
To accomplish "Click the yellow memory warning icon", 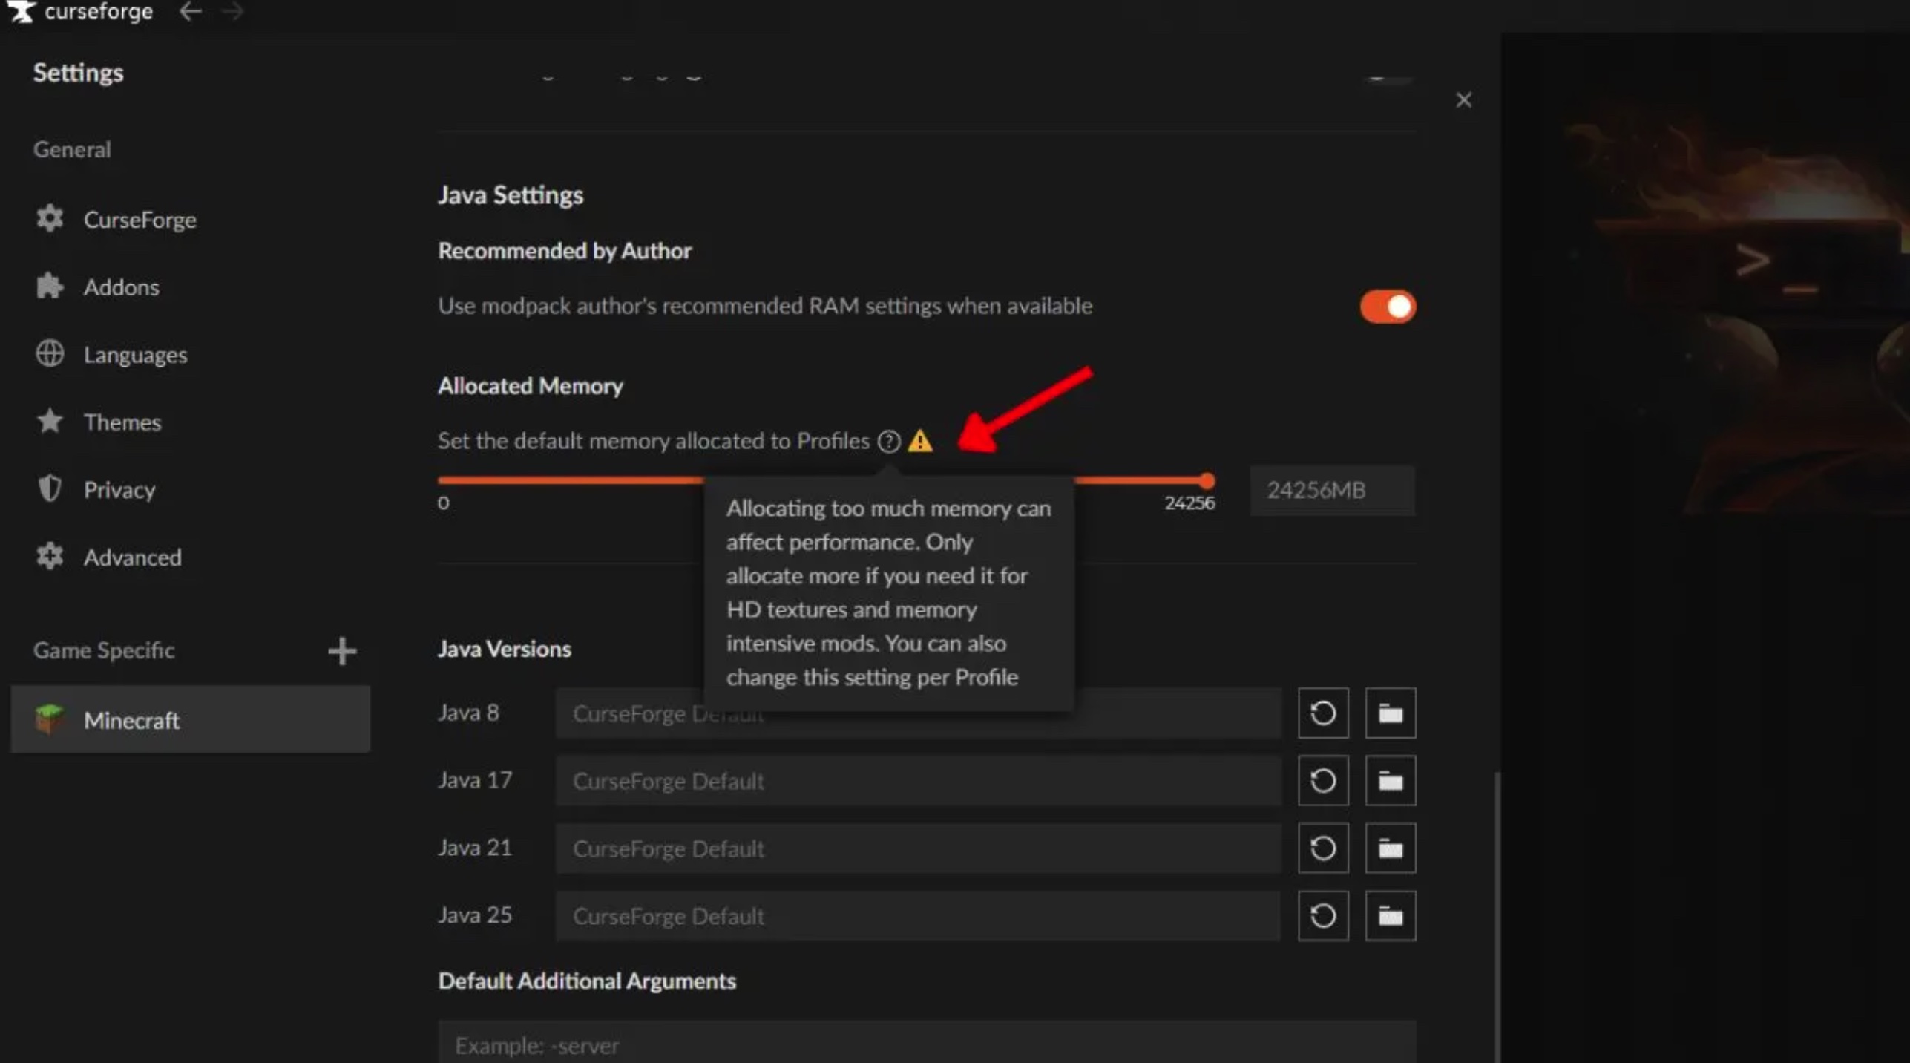I will [x=920, y=441].
